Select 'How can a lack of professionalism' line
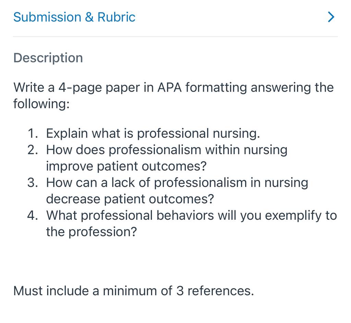 click(x=177, y=183)
